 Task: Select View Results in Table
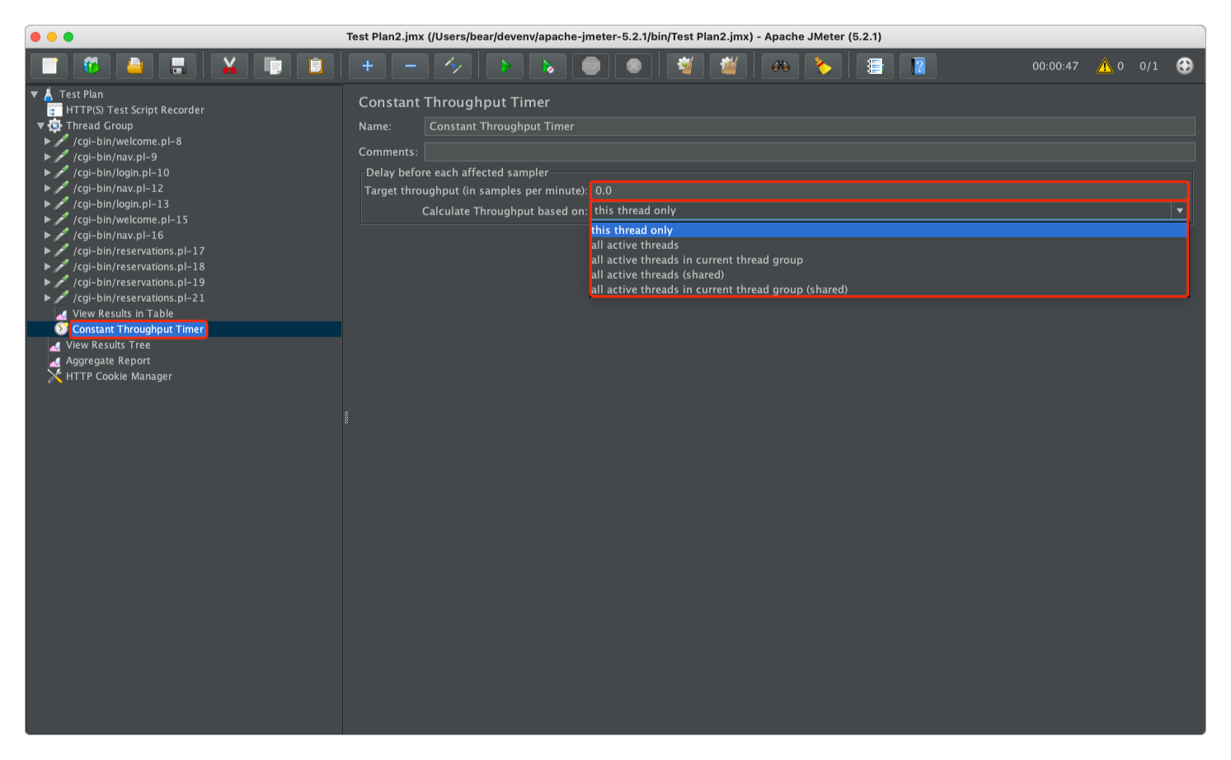123,313
